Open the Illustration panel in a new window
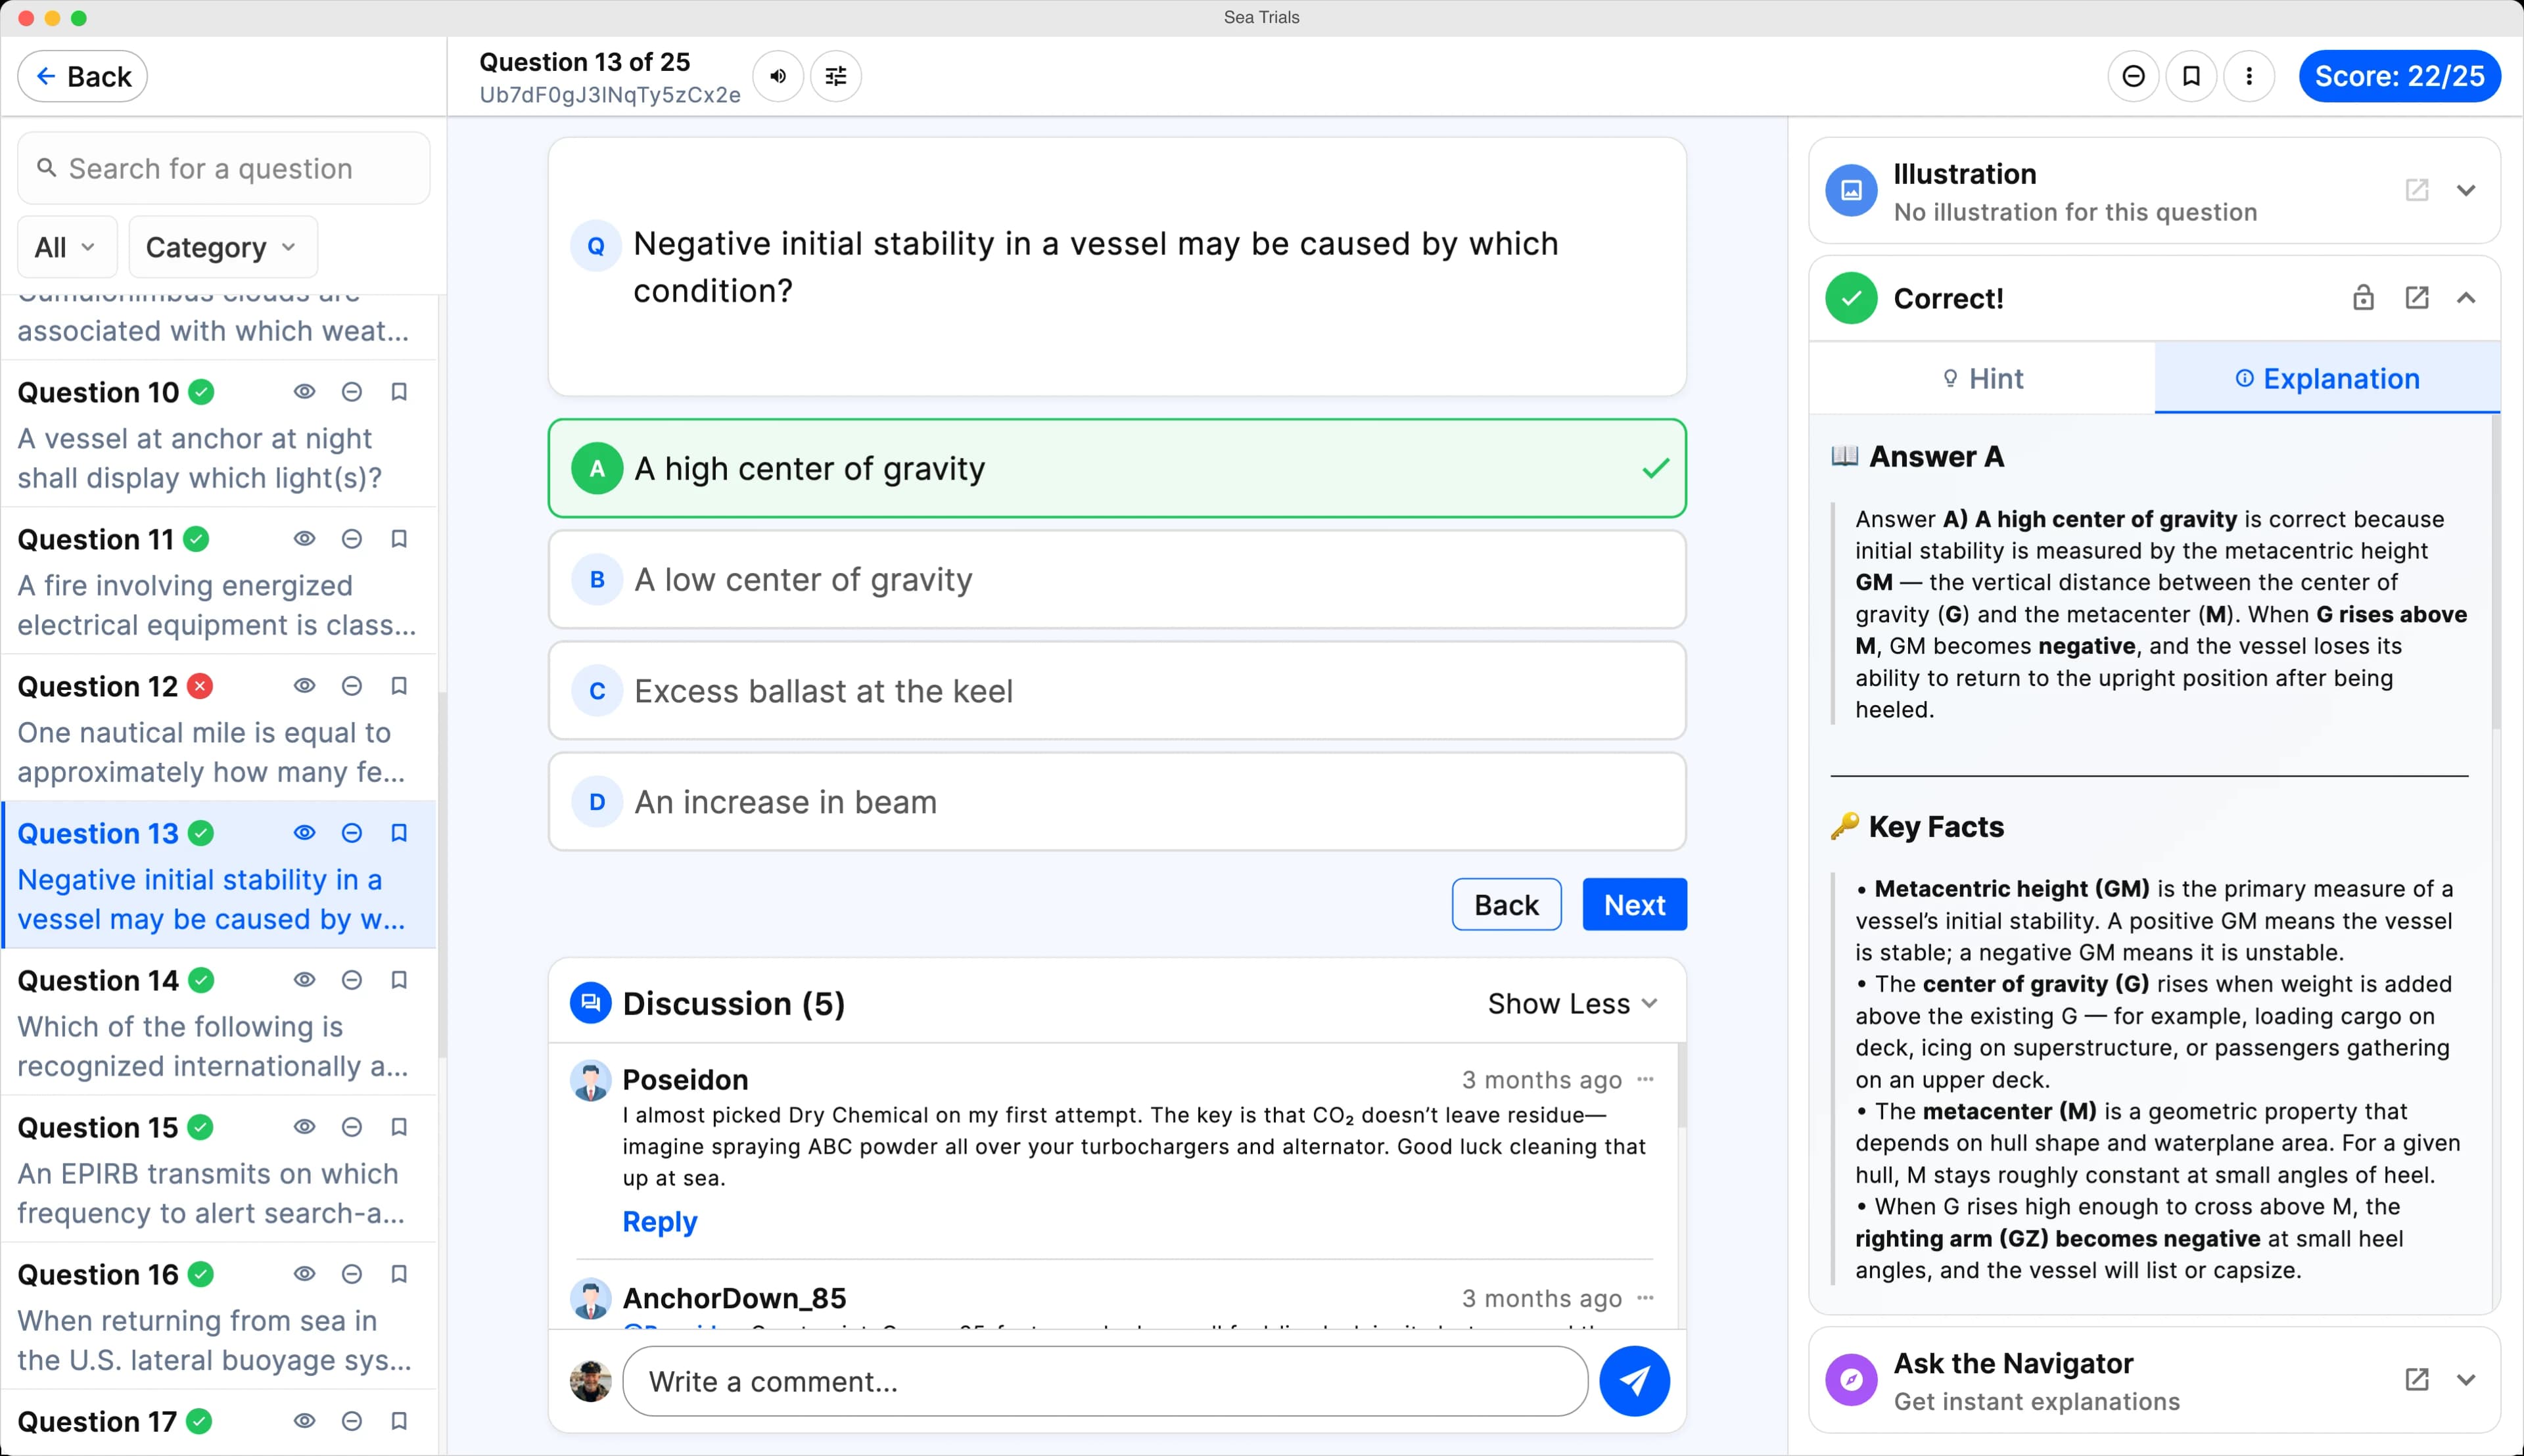2524x1456 pixels. pyautogui.click(x=2416, y=190)
